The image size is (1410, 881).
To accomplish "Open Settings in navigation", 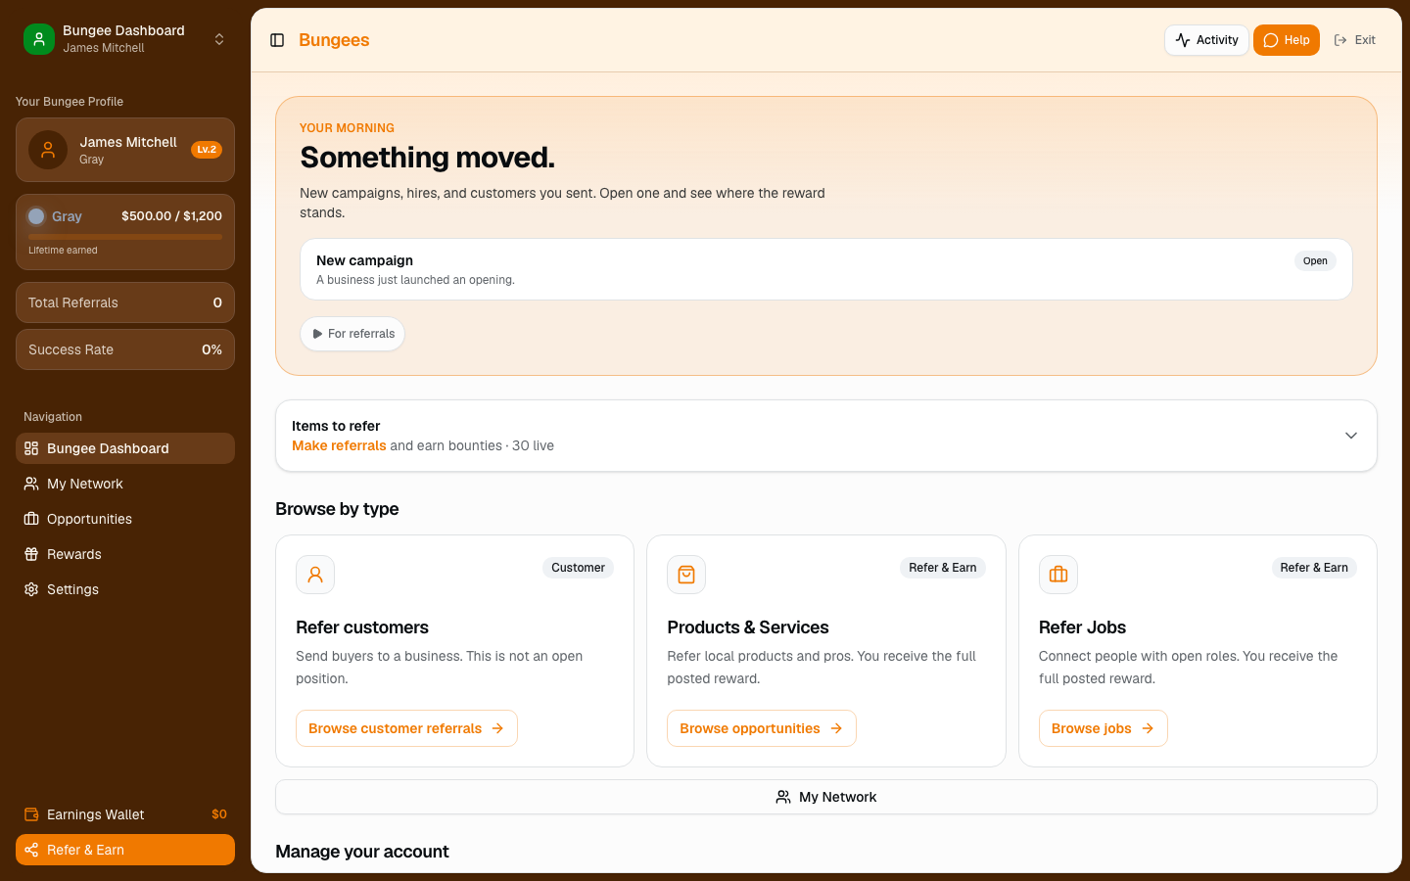I will pyautogui.click(x=125, y=589).
